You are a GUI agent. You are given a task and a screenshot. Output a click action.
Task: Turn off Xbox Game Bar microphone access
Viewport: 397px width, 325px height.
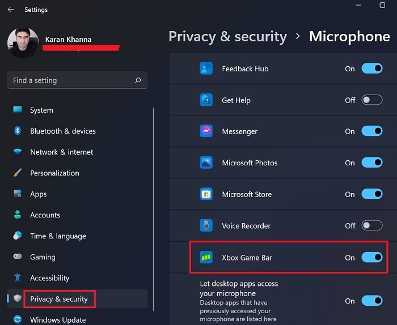(x=372, y=258)
